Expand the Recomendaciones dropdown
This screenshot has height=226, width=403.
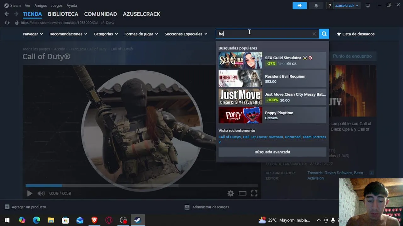(68, 34)
